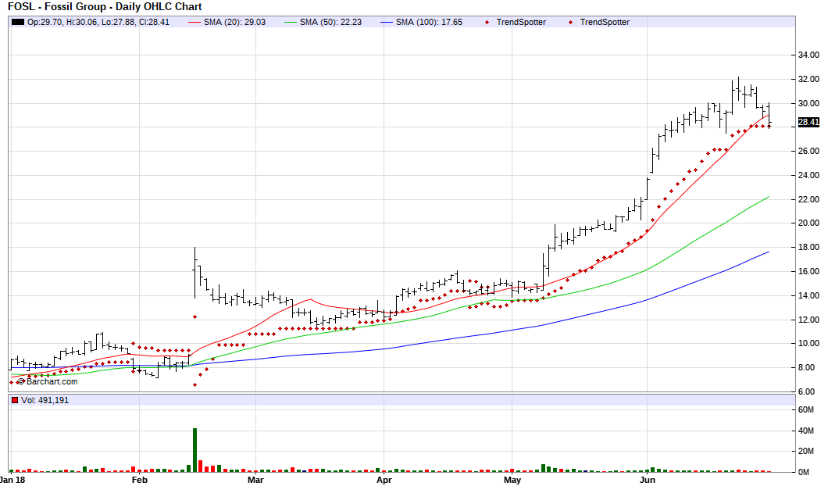Click the 14.00 price axis label
This screenshot has height=504, width=828.
pyautogui.click(x=808, y=296)
